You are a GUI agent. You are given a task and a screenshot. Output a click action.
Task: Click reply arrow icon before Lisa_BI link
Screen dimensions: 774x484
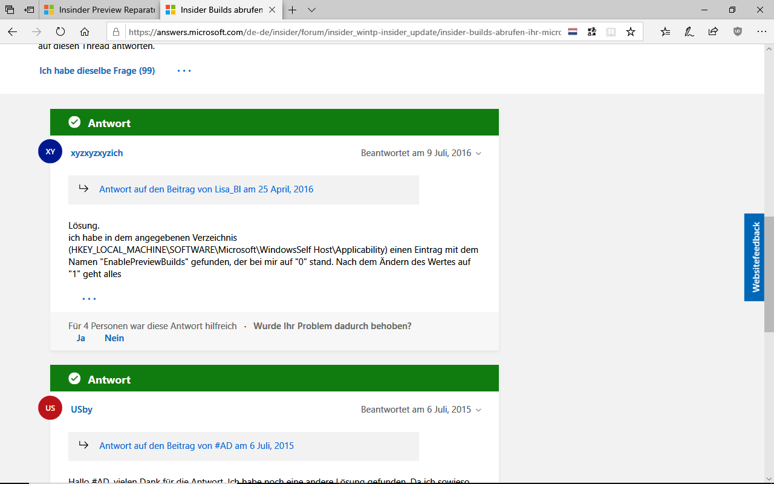(83, 189)
